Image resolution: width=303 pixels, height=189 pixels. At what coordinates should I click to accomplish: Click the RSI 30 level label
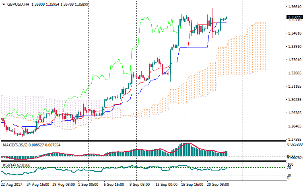pyautogui.click(x=289, y=176)
